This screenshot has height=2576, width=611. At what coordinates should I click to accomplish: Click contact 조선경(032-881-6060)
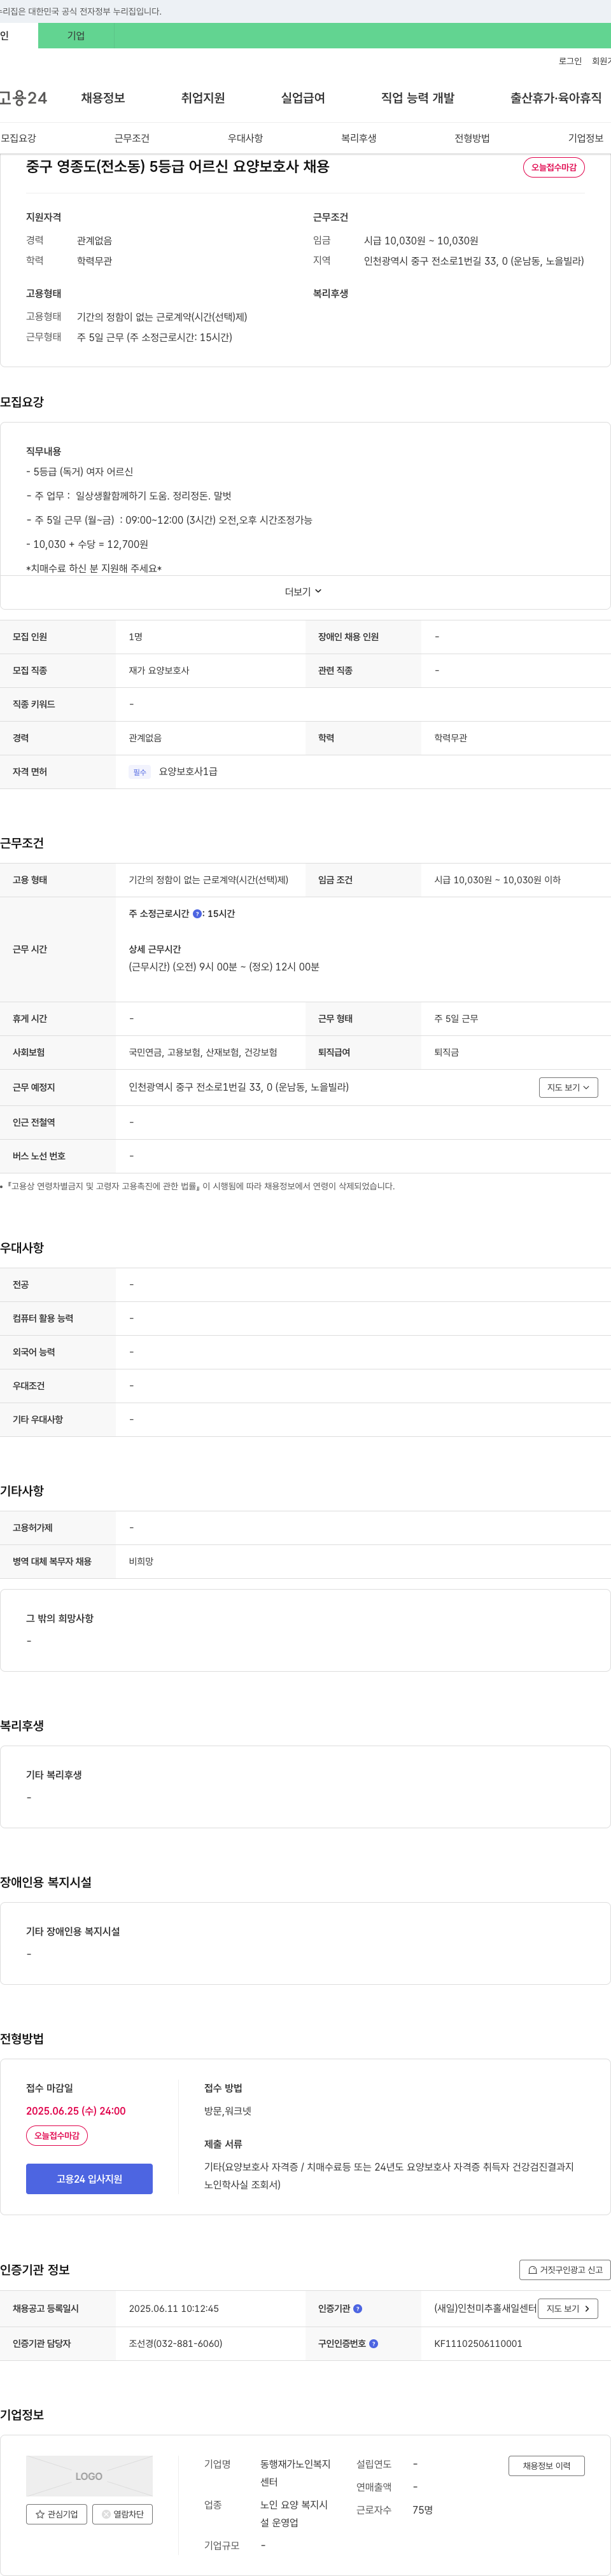coord(176,2343)
